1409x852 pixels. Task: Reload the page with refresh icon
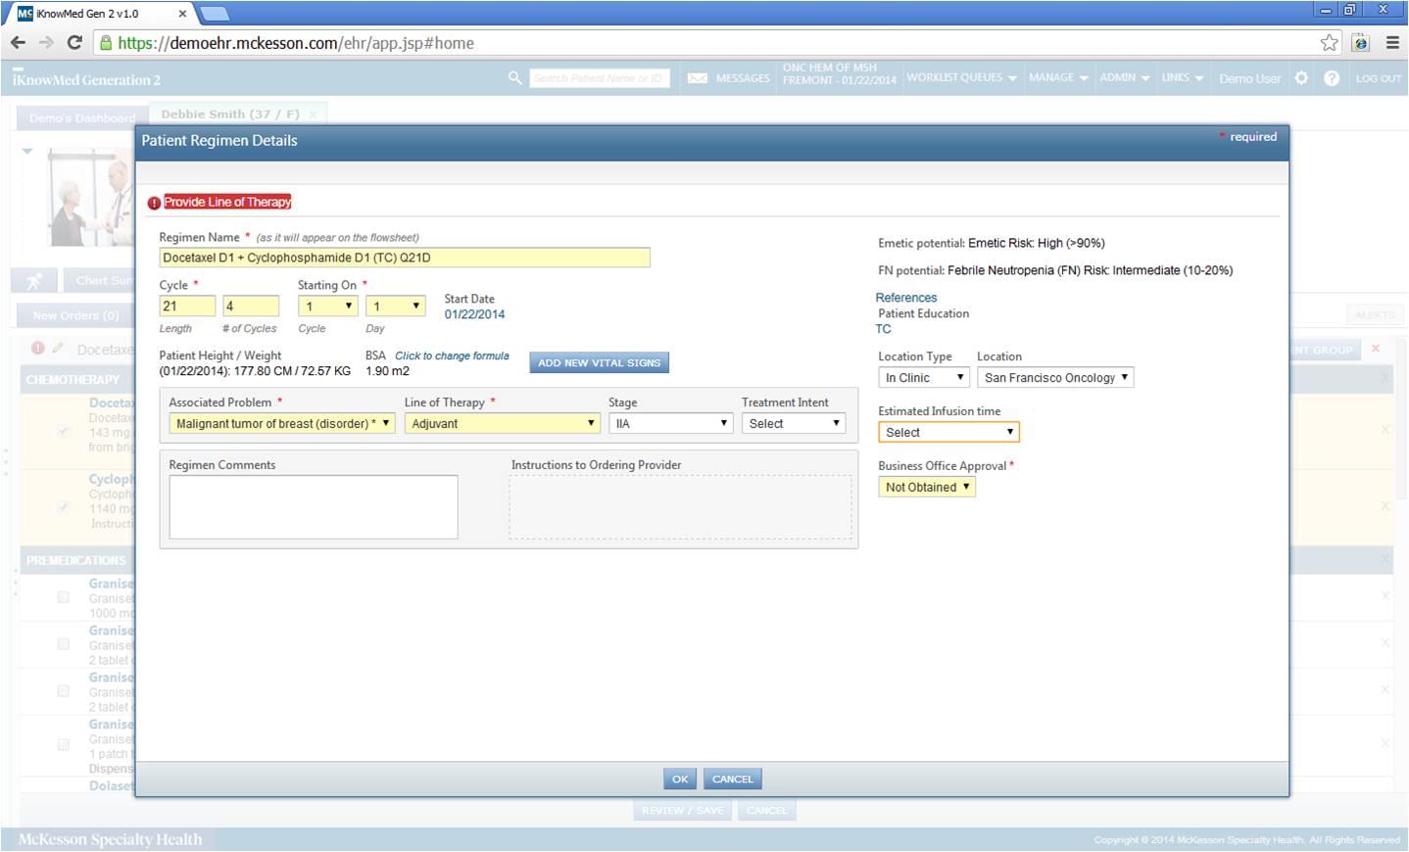click(74, 43)
